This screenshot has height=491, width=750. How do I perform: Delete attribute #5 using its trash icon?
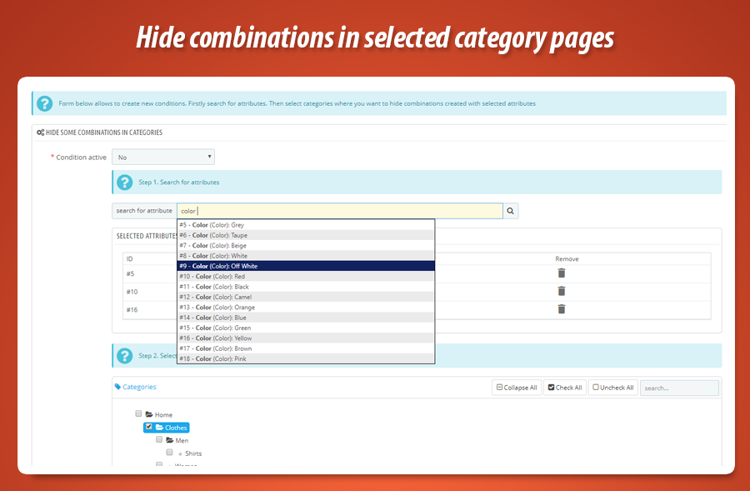[562, 273]
